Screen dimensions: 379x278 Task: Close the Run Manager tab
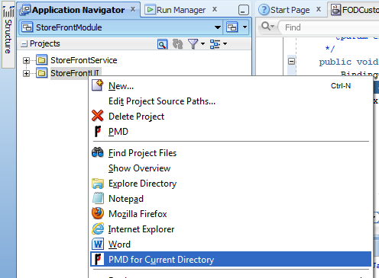coord(215,9)
